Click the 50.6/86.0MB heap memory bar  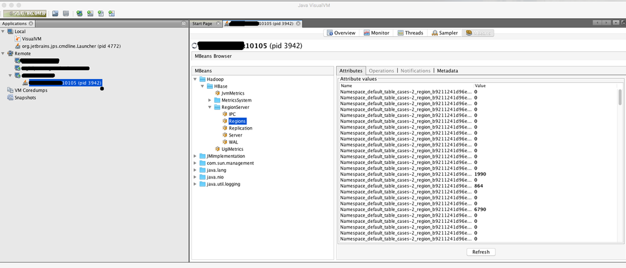click(x=24, y=14)
